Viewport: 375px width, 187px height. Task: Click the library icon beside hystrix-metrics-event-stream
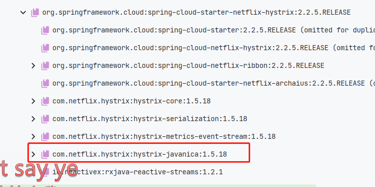coord(45,137)
